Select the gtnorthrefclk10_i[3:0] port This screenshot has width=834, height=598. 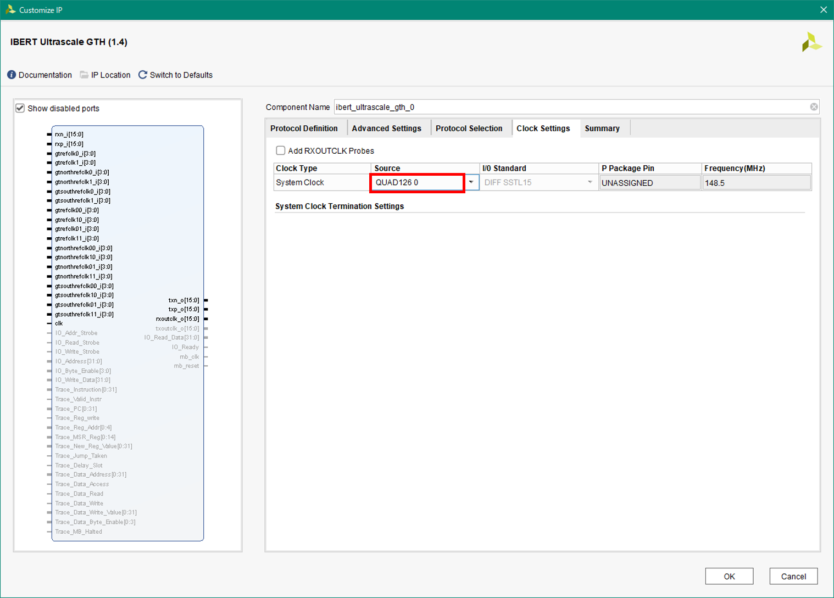click(x=84, y=257)
